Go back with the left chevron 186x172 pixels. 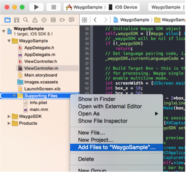click(95, 20)
